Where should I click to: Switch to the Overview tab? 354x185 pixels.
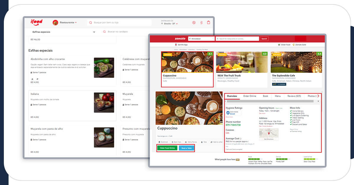(232, 96)
